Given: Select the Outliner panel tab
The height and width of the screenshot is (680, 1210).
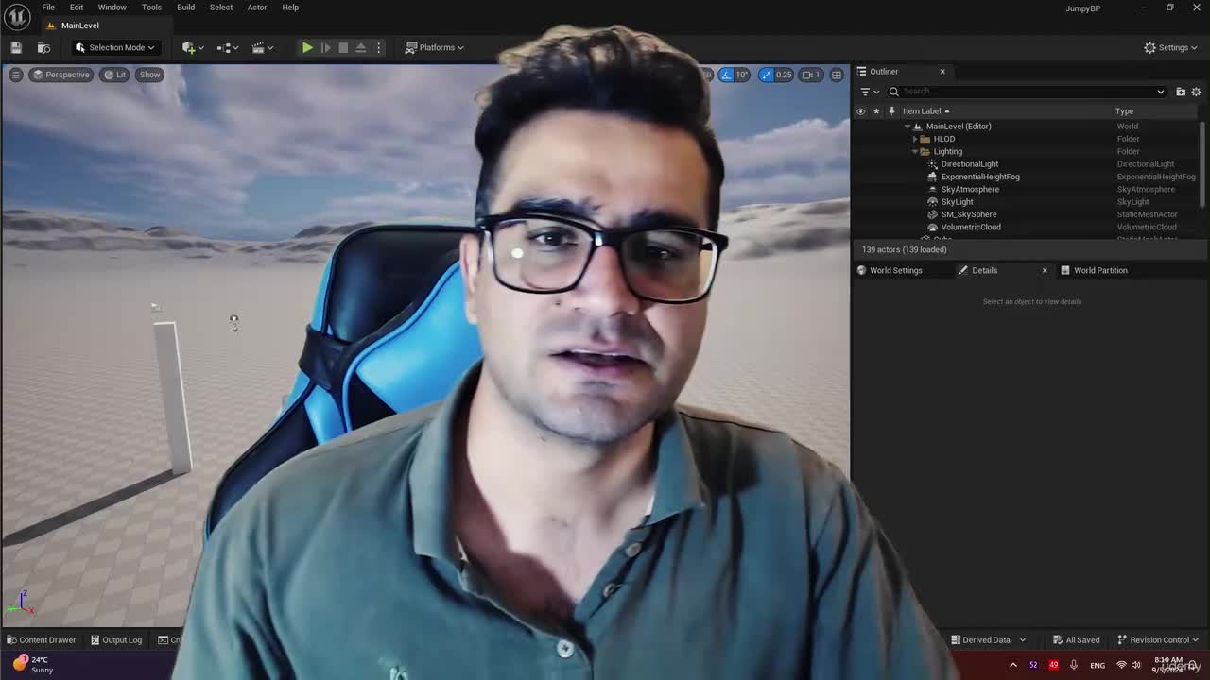Looking at the screenshot, I should 884,72.
